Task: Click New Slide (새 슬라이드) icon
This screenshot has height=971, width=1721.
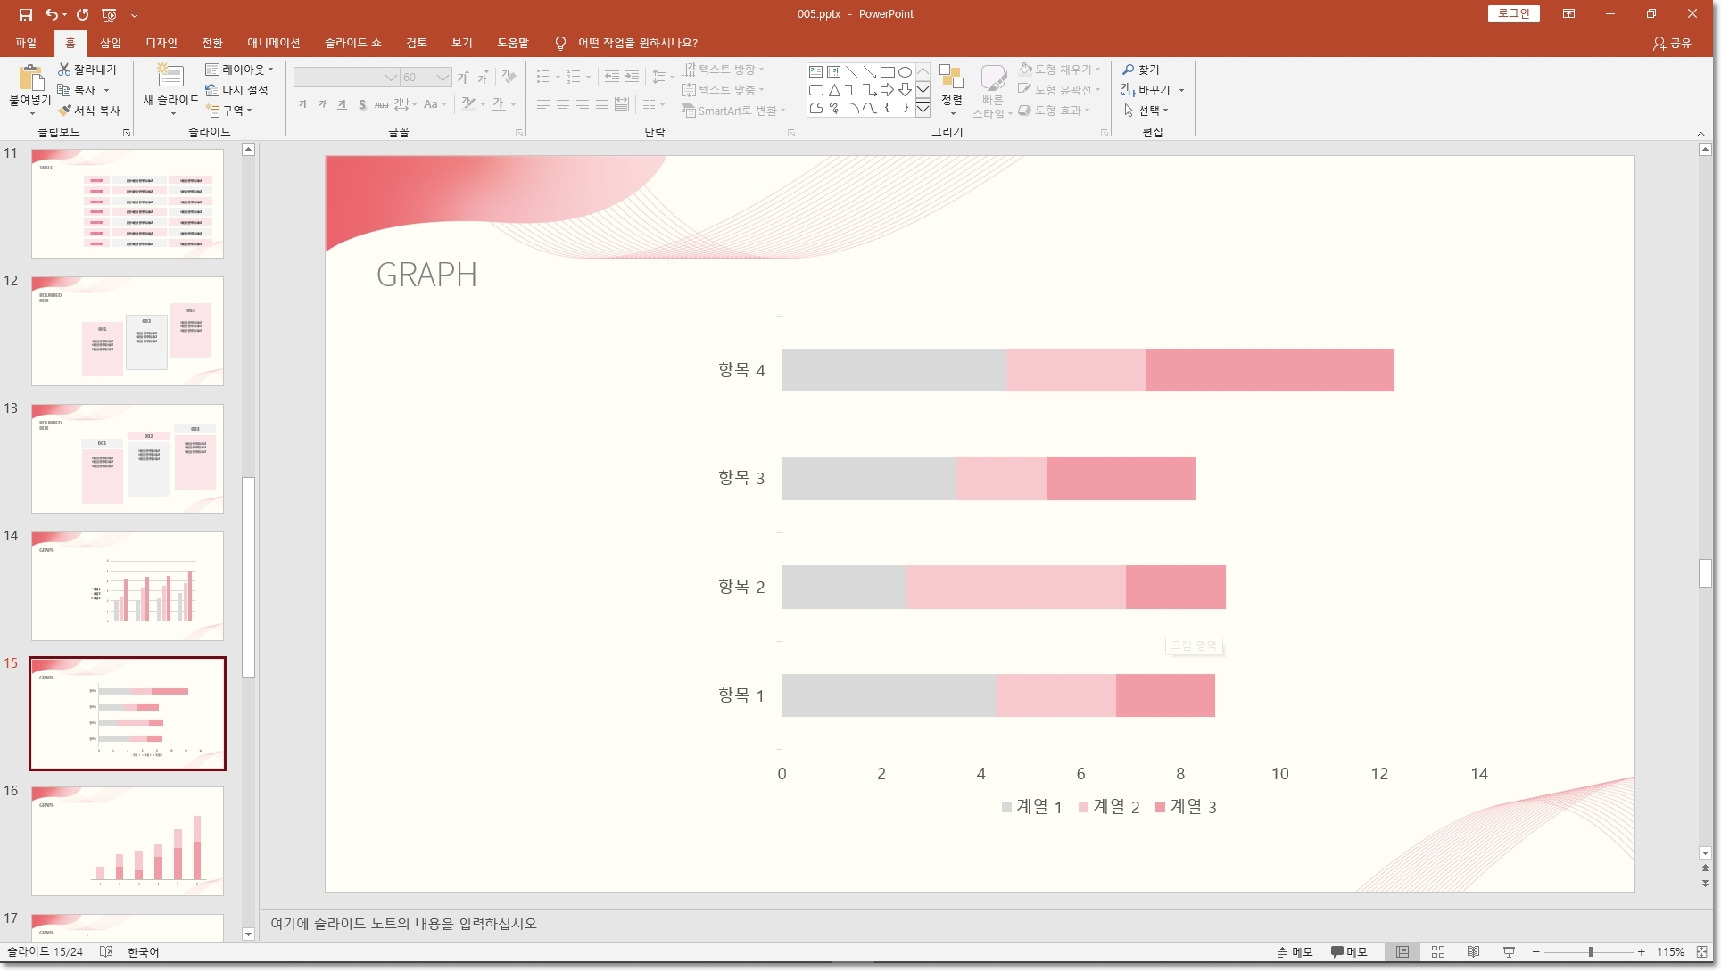Action: [170, 76]
